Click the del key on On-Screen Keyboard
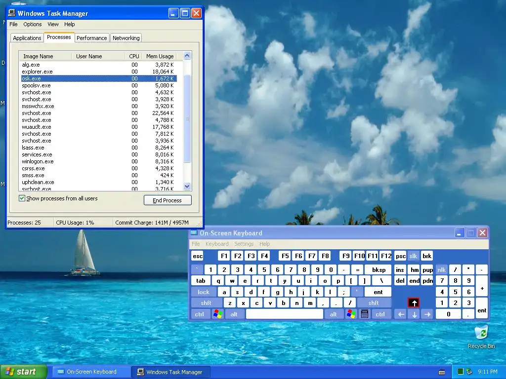506x379 pixels. coord(400,281)
